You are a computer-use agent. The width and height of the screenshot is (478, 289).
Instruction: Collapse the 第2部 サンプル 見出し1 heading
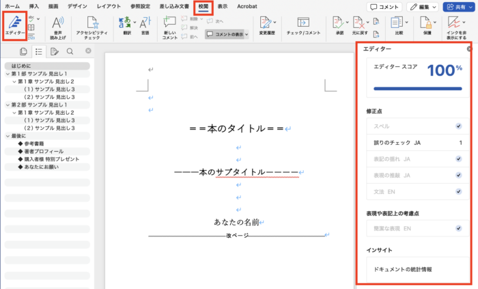coord(8,105)
